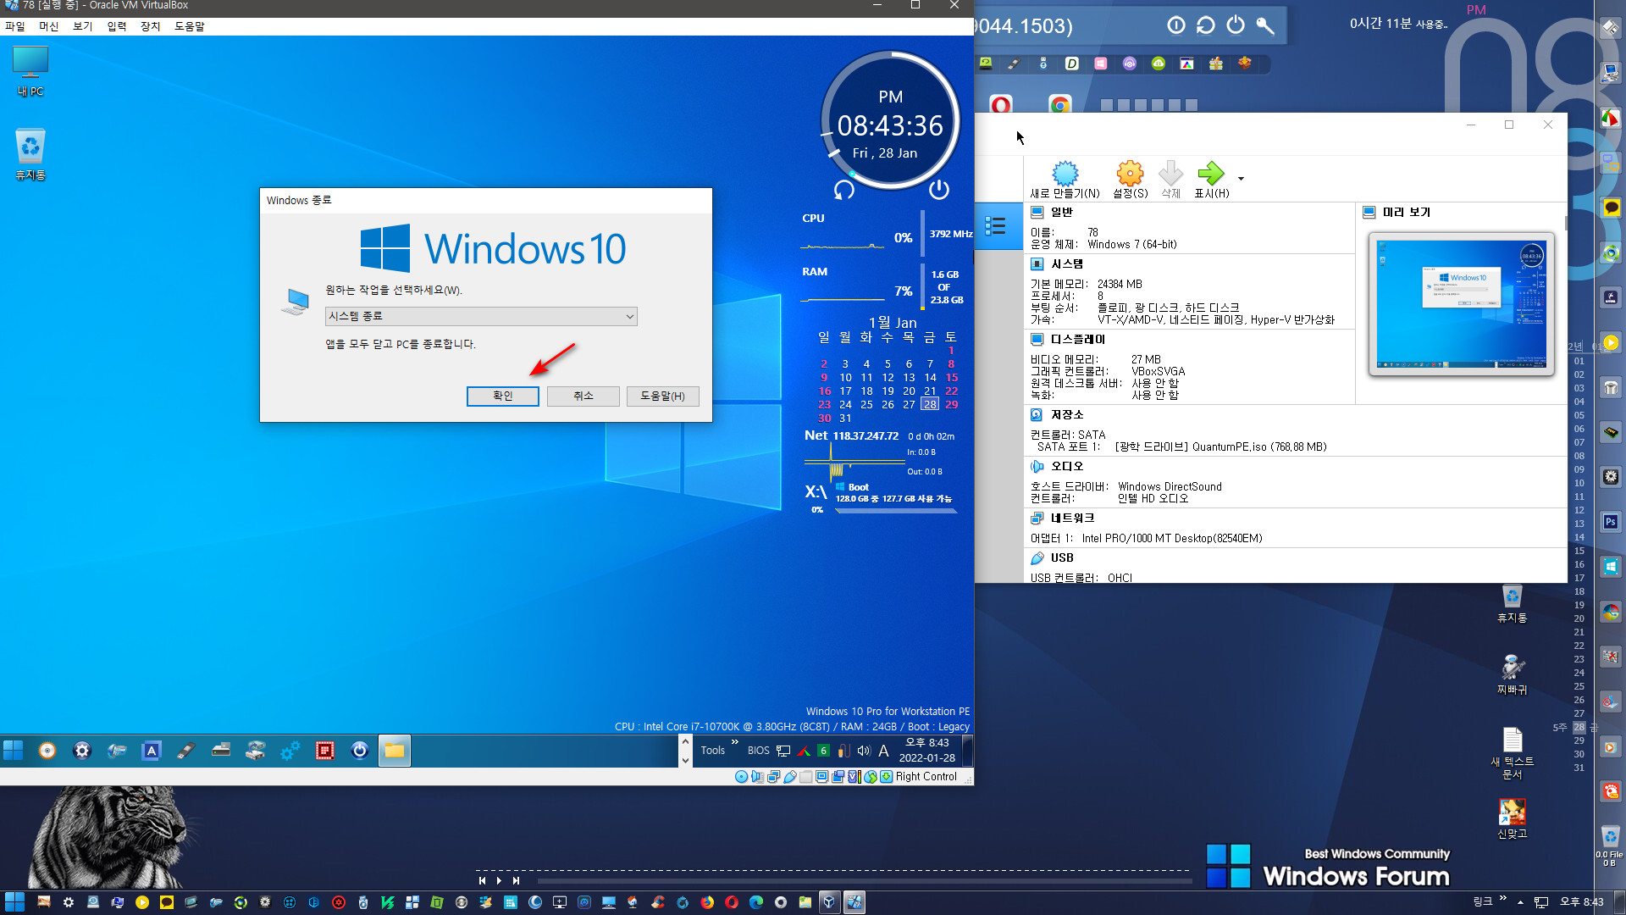Open the 입력 menu in the VM window
Screen dimensions: 1626x915
117,26
